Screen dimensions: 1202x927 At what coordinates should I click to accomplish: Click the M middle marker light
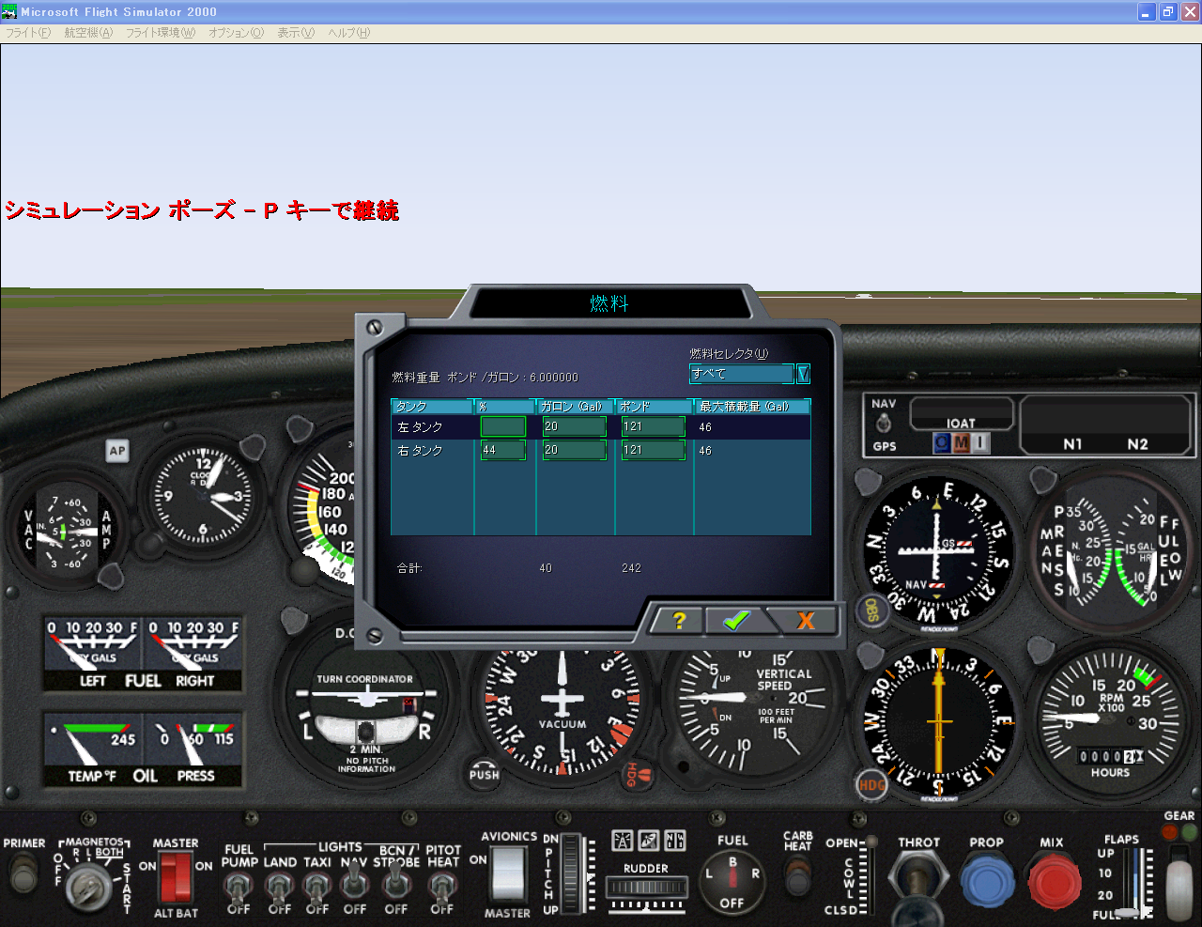pos(962,442)
